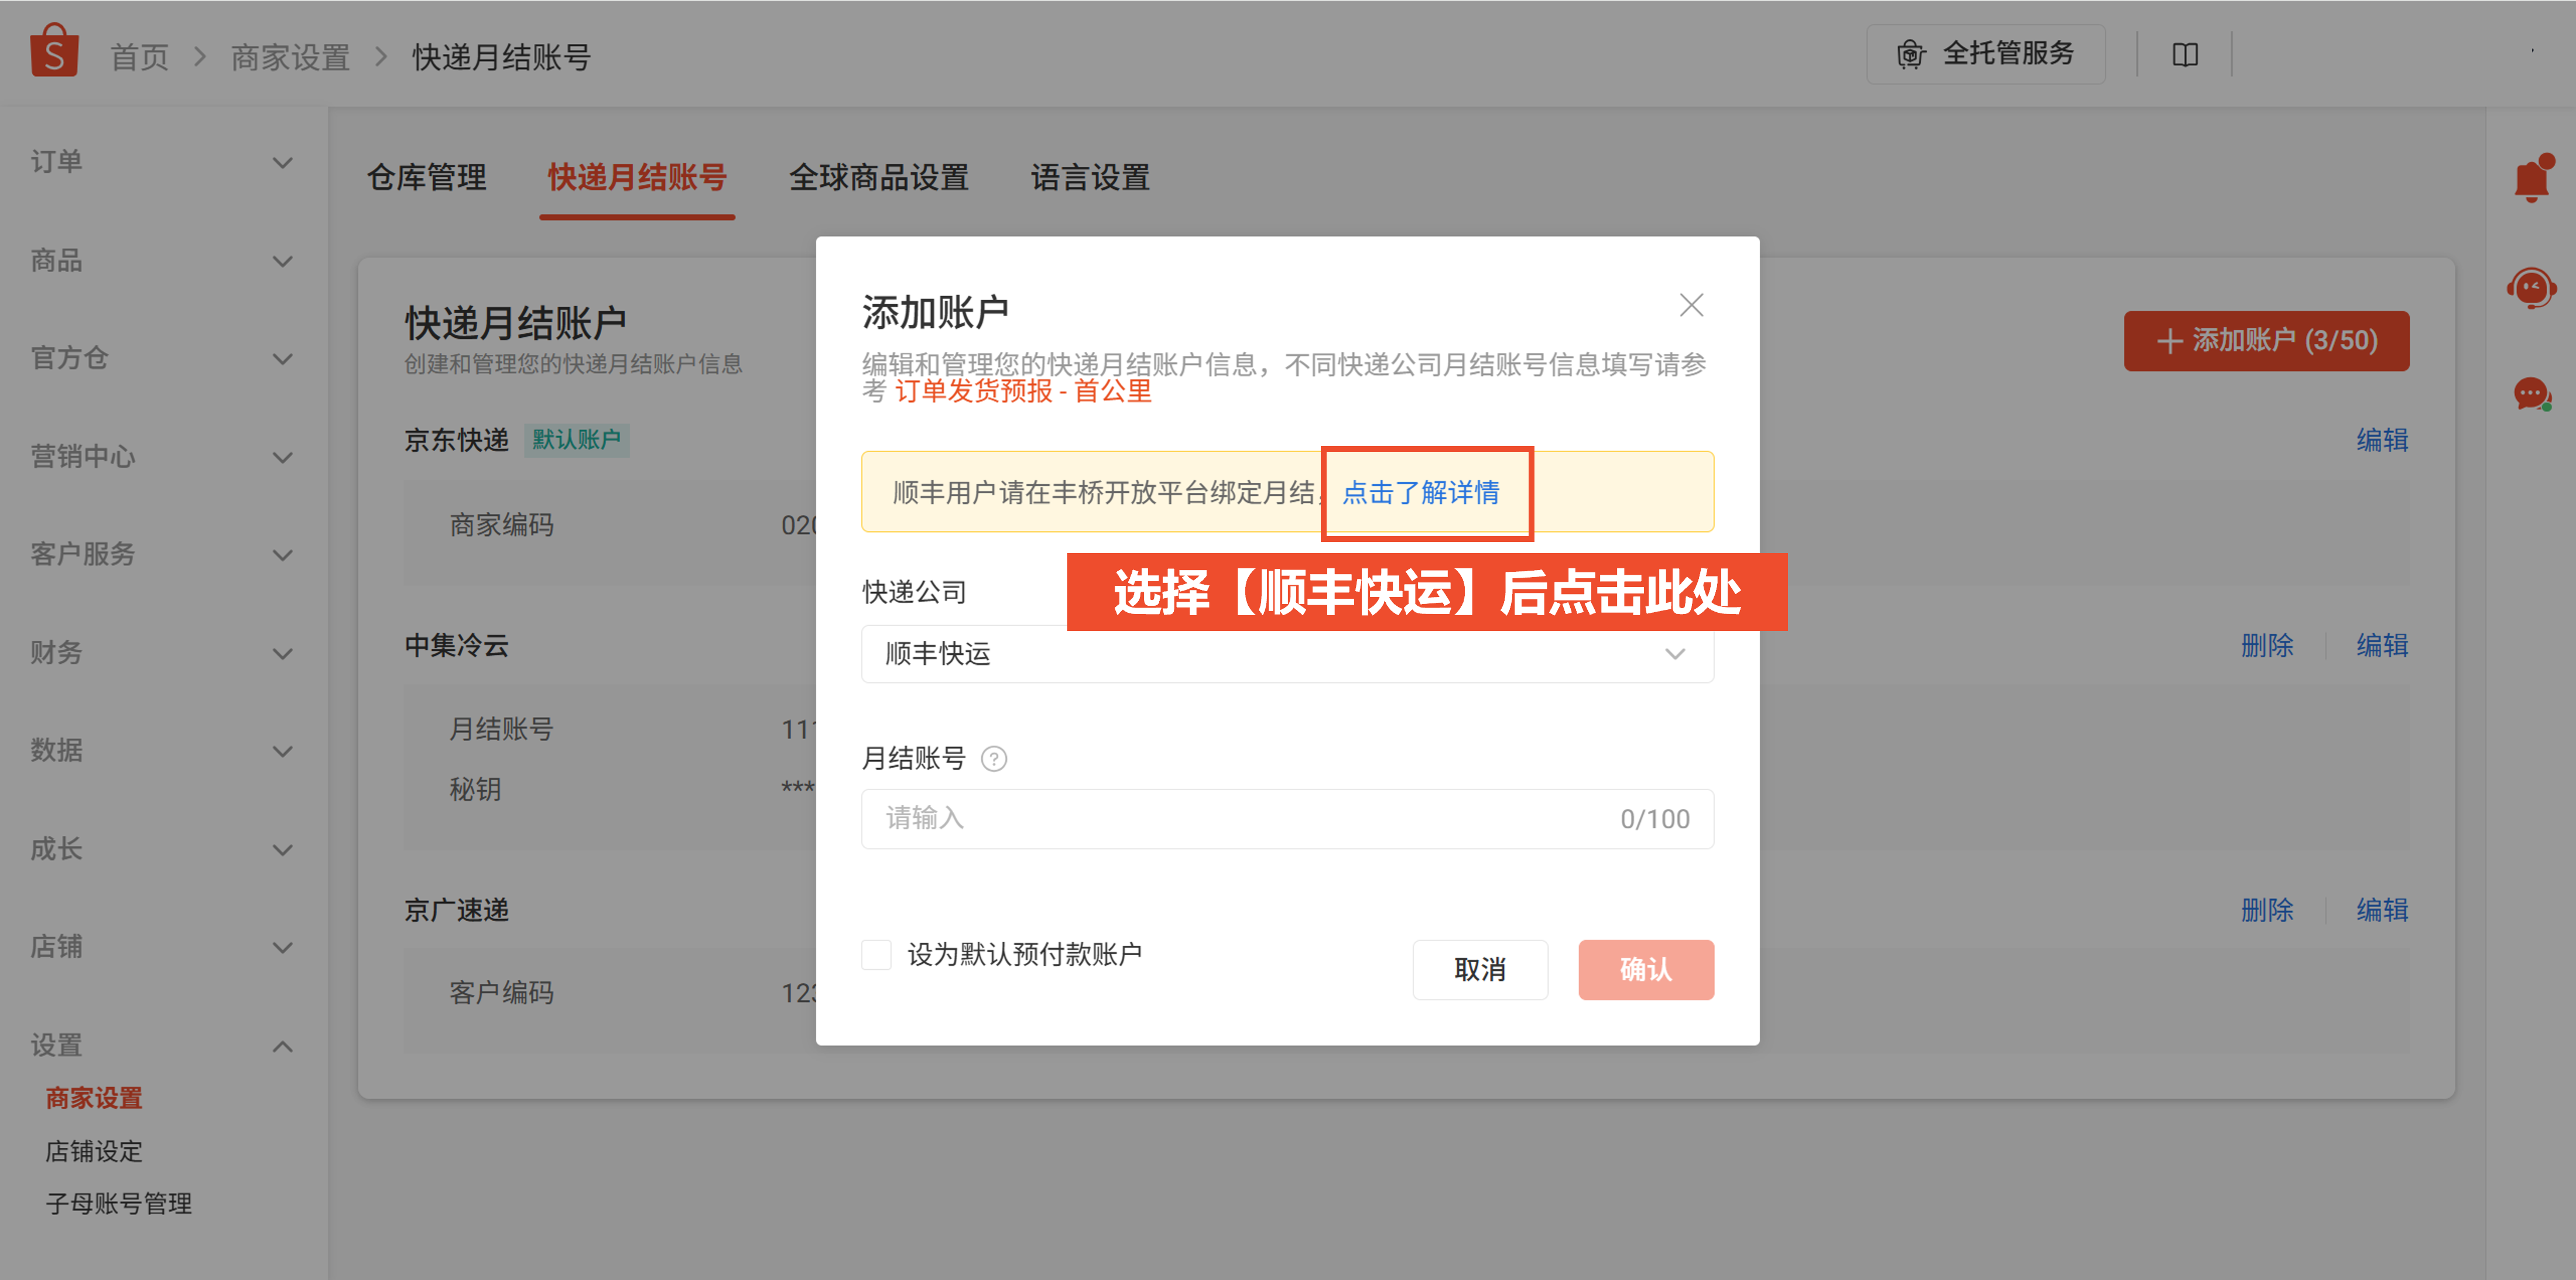
Task: Go to 首页 breadcrumb
Action: 140,57
